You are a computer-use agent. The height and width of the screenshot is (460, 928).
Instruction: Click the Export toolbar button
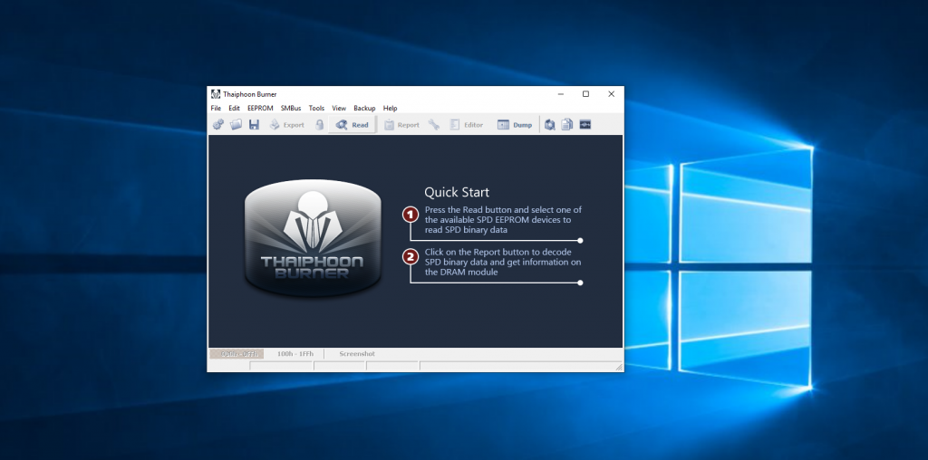tap(286, 125)
